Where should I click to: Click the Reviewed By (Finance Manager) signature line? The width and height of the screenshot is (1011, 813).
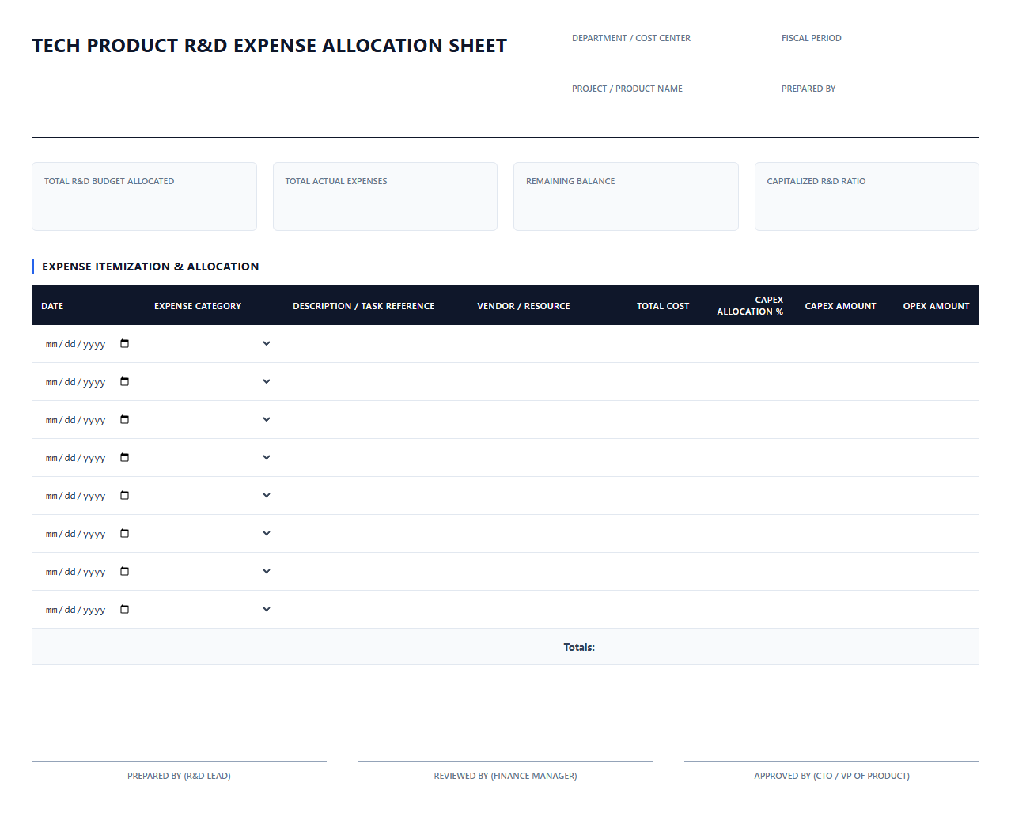coord(505,770)
